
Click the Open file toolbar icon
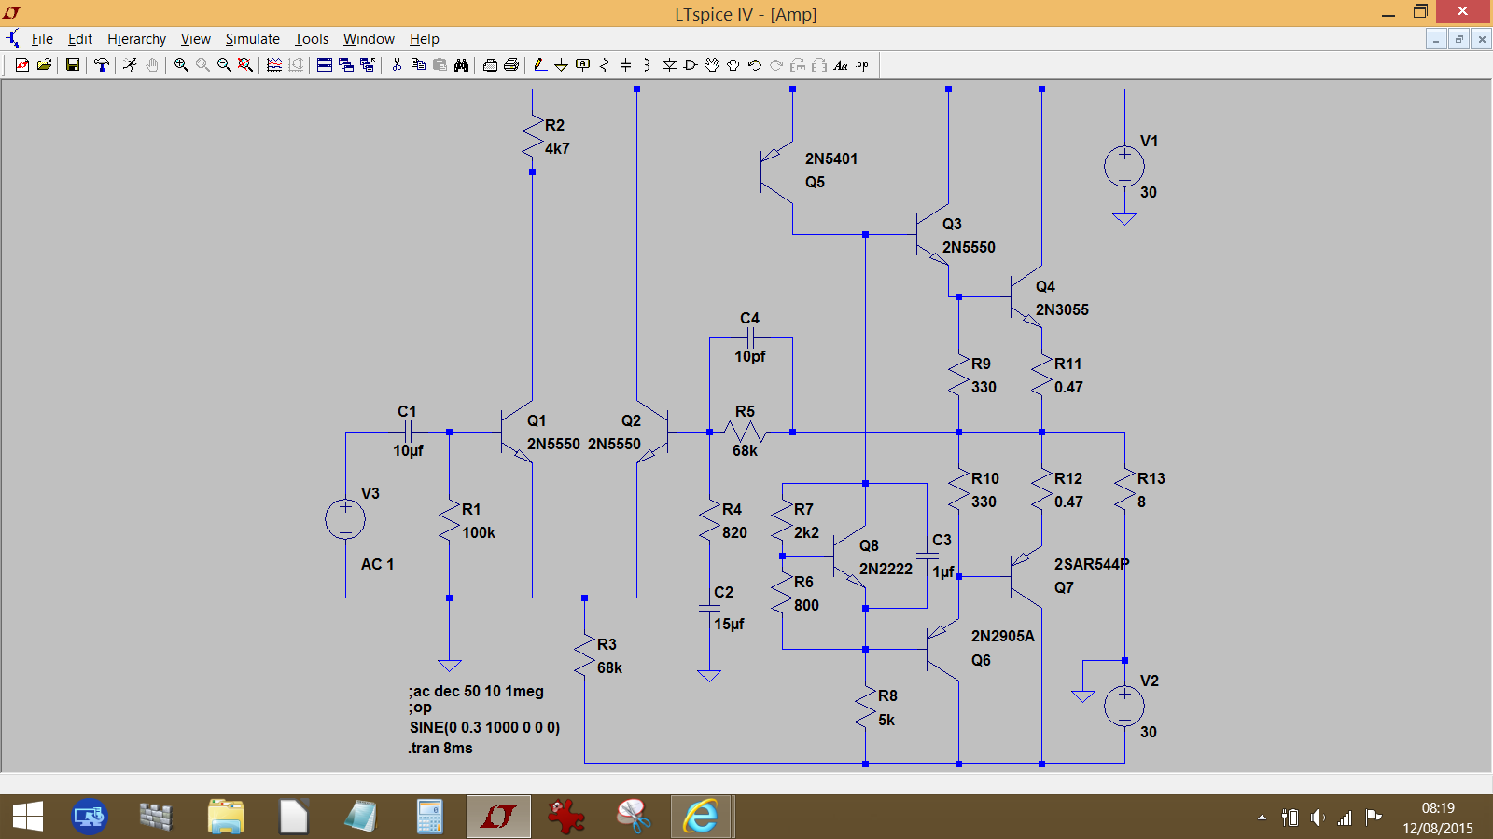[44, 64]
